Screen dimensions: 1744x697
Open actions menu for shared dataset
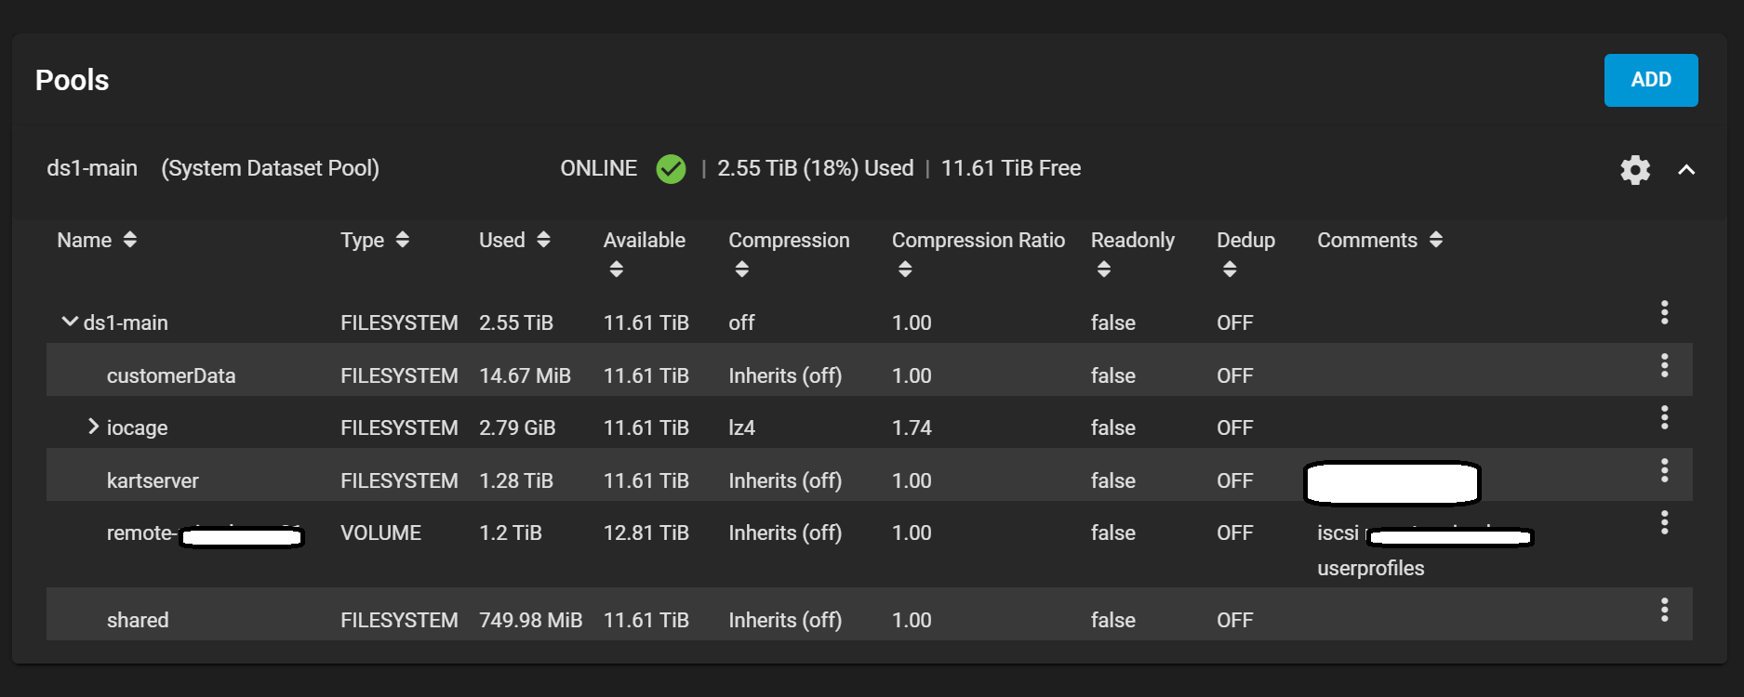pos(1664,610)
